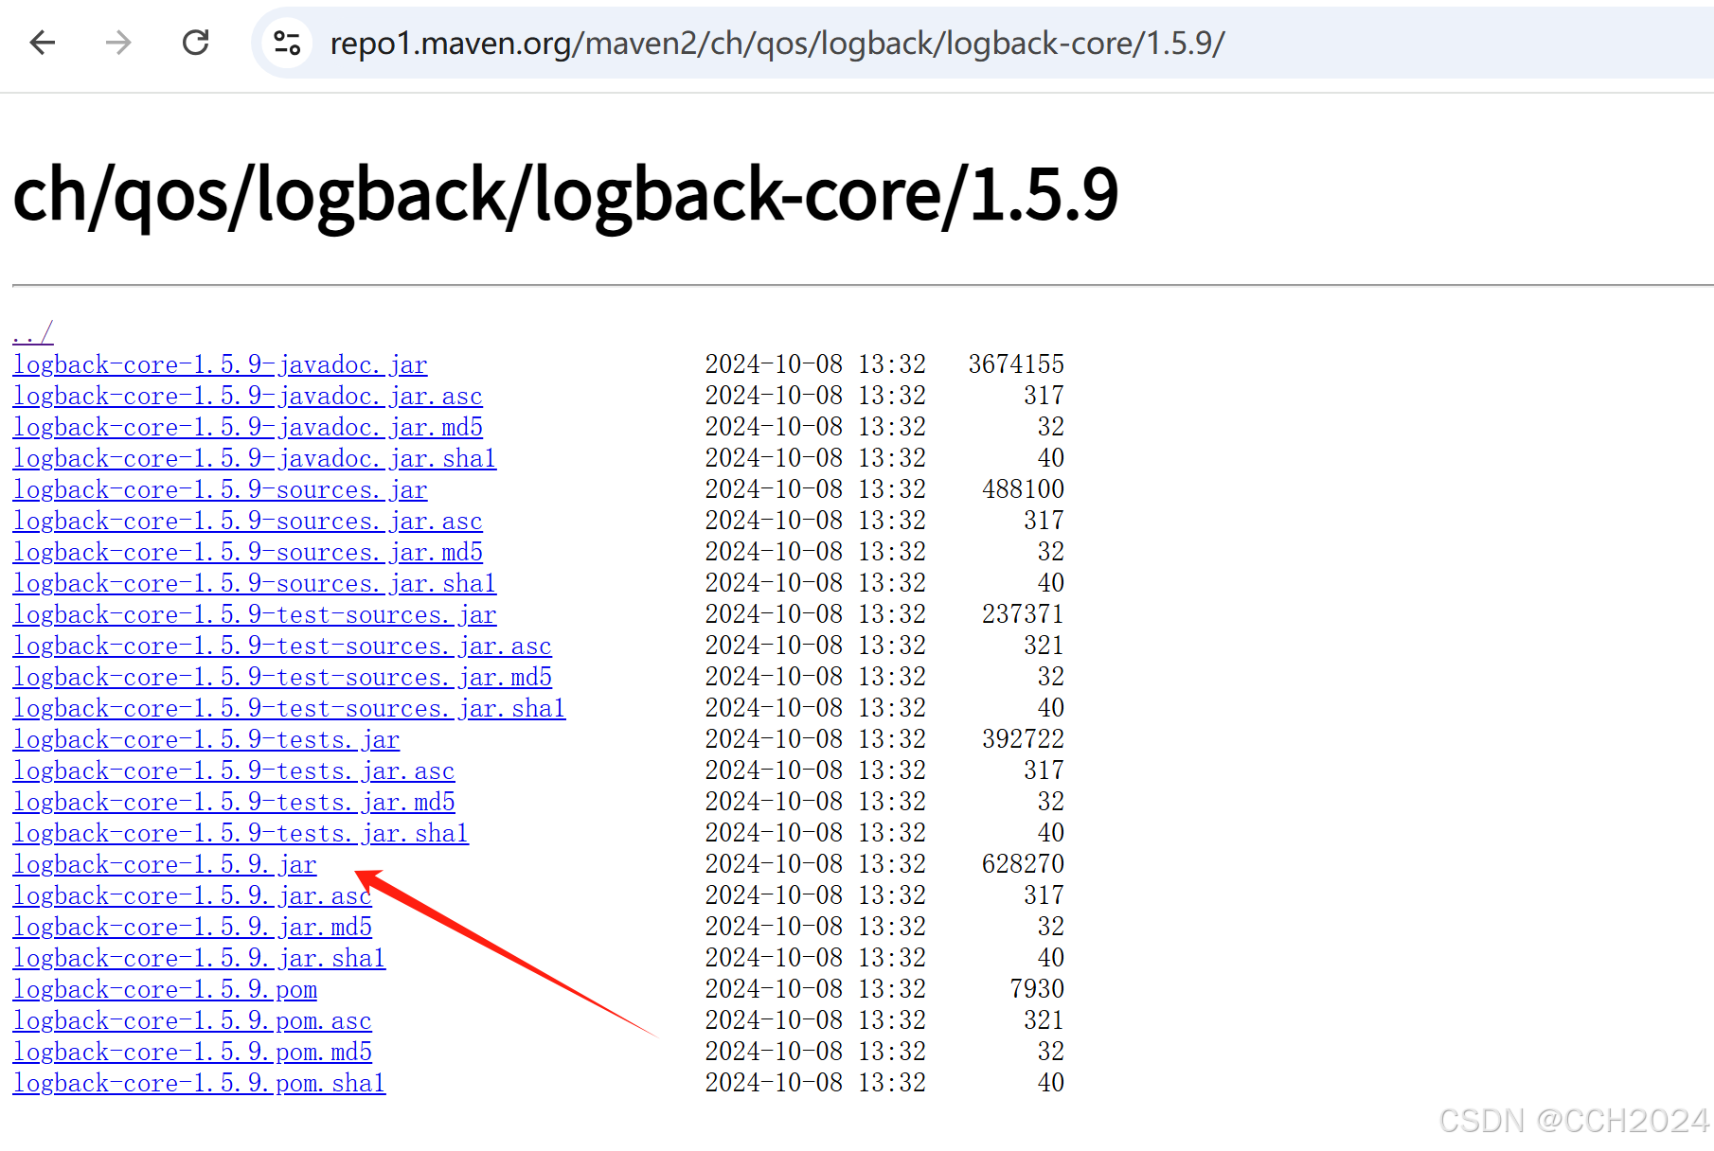Open logback-core-1.5.9-tests.jar.asc link
The height and width of the screenshot is (1151, 1714).
(233, 770)
